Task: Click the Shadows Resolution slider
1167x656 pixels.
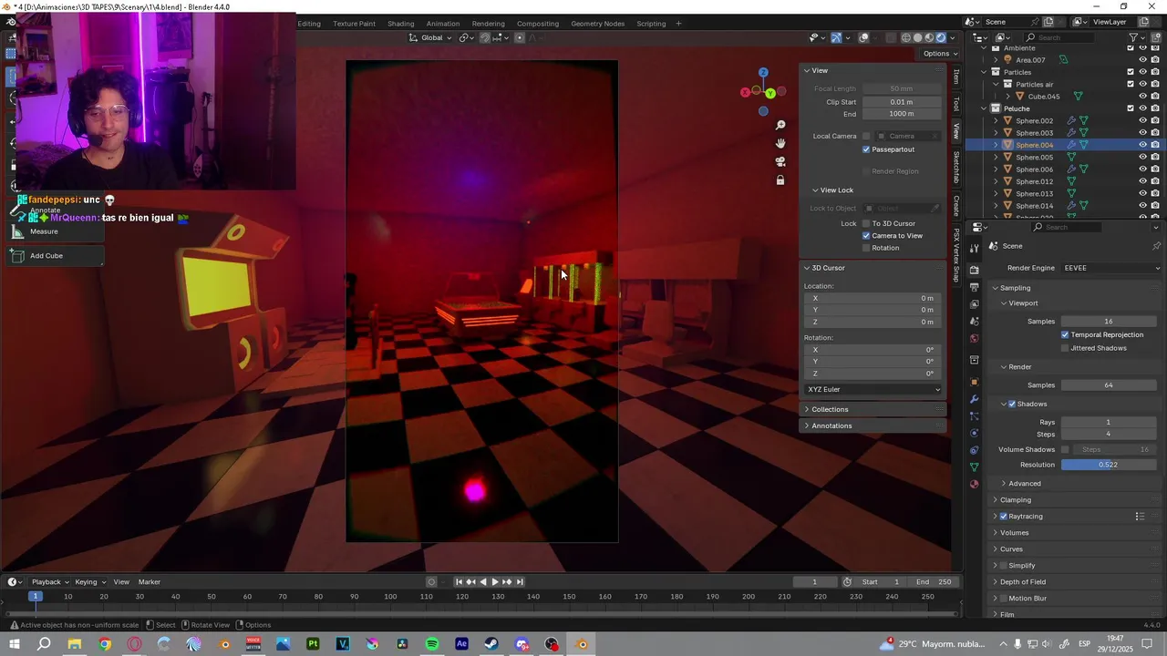Action: (1109, 465)
